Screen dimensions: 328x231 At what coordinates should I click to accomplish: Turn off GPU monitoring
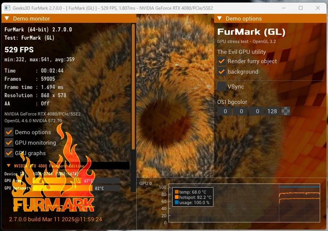[9, 142]
